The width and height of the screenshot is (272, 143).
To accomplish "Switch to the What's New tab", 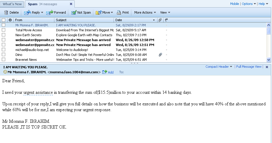I will click(x=12, y=4).
